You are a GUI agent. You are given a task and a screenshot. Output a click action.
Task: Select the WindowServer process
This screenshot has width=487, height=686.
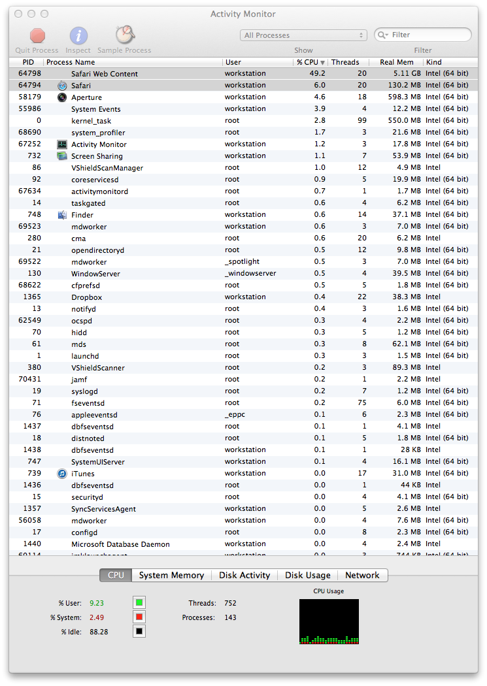click(243, 274)
